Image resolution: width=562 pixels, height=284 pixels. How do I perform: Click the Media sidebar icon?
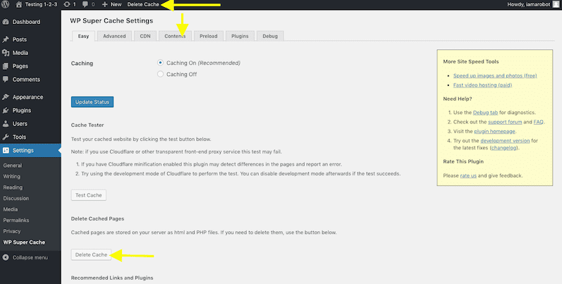tap(6, 53)
